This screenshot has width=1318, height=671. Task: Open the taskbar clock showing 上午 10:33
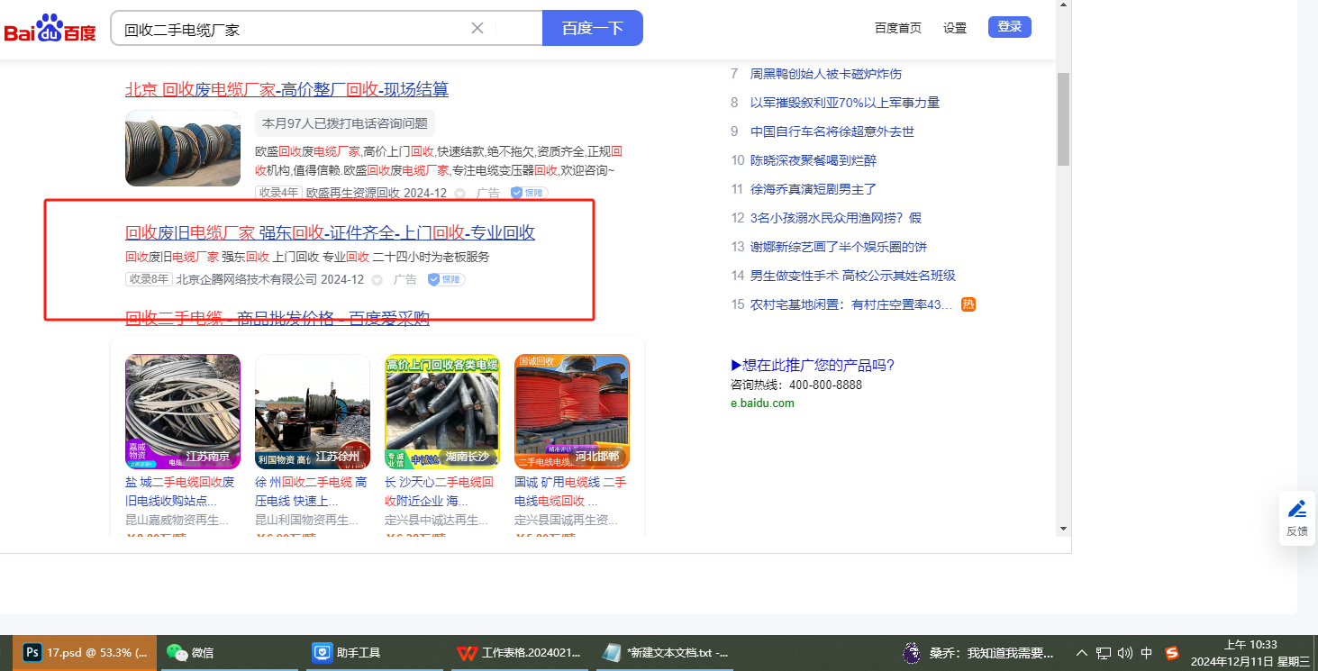tap(1250, 653)
